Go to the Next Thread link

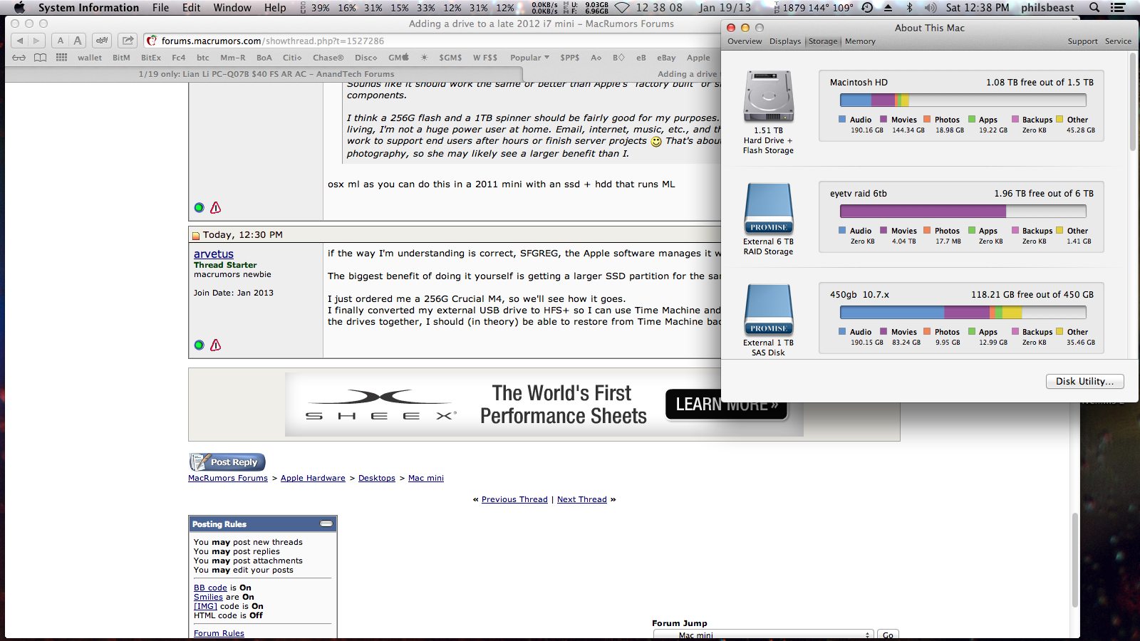pyautogui.click(x=582, y=500)
